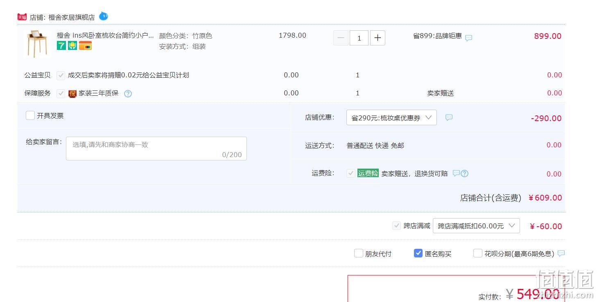The image size is (597, 302).
Task: Click the quantity input field showing 1
Action: pos(359,38)
